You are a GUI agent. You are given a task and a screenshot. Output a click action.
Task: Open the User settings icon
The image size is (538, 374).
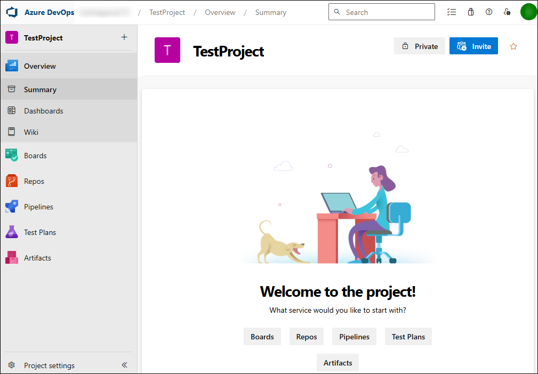coord(507,12)
